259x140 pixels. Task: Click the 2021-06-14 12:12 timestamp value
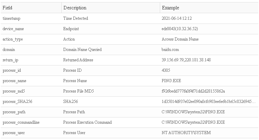(x=177, y=18)
